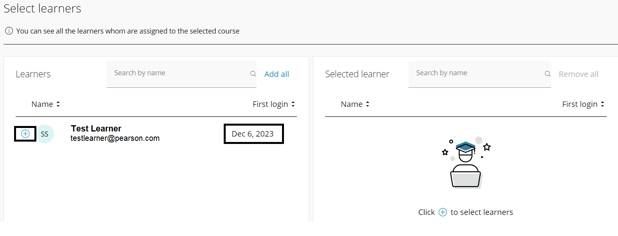Sort Selected learner list by First login arrows
The image size is (618, 236).
(603, 104)
